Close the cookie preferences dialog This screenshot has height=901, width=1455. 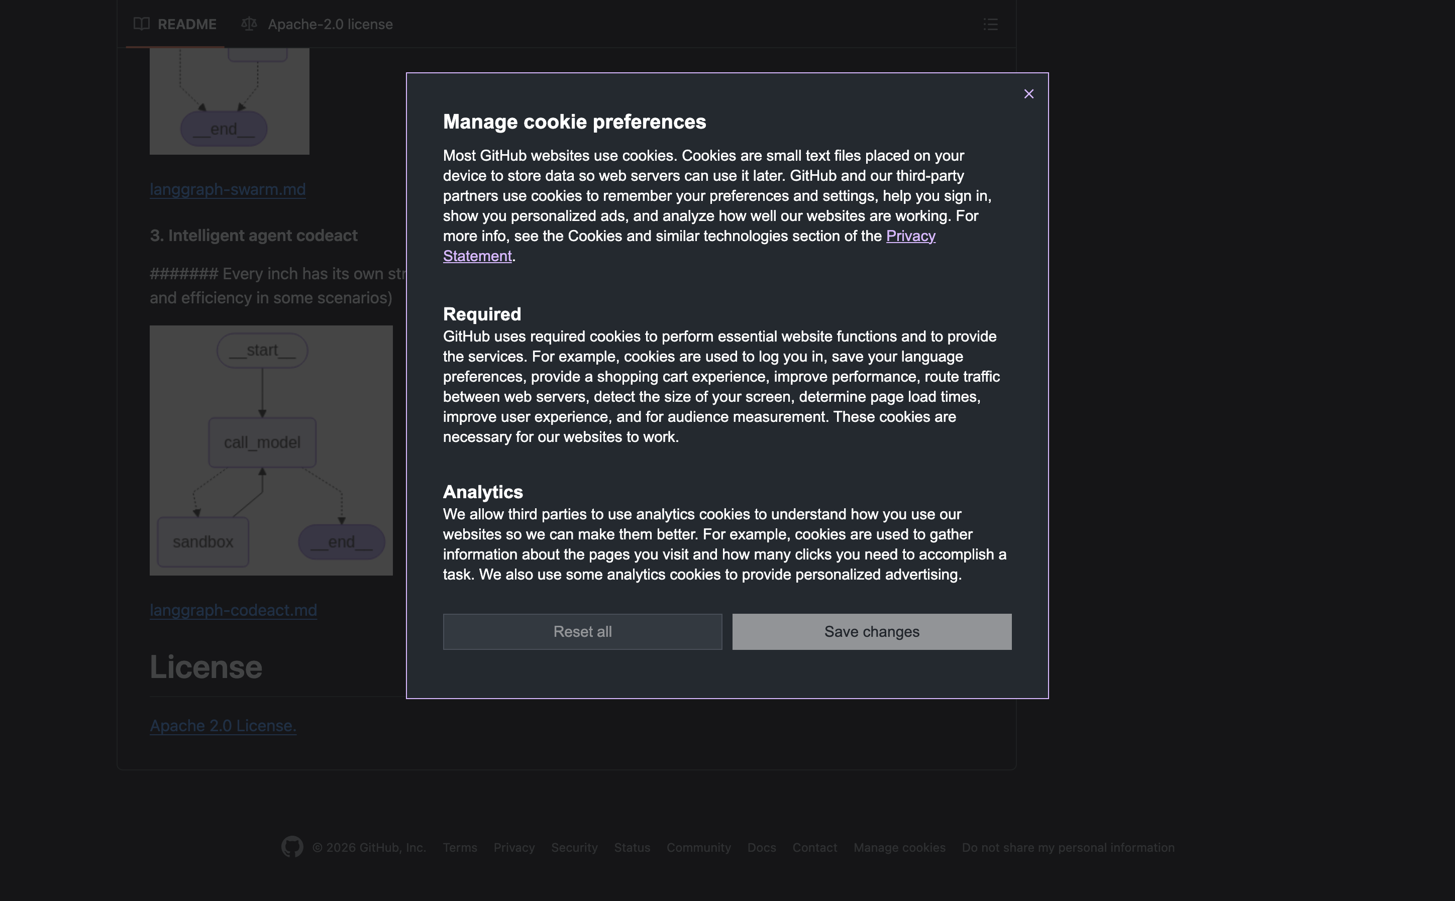pyautogui.click(x=1028, y=94)
